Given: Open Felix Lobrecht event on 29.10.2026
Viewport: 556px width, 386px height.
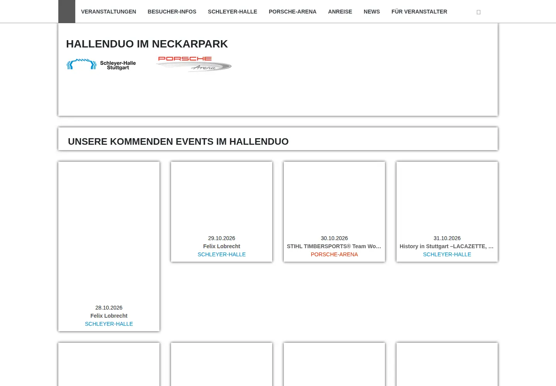Looking at the screenshot, I should click(x=222, y=246).
